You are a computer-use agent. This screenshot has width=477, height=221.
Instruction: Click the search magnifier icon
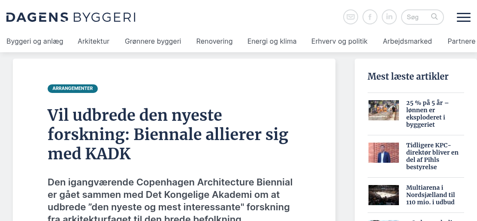point(435,17)
